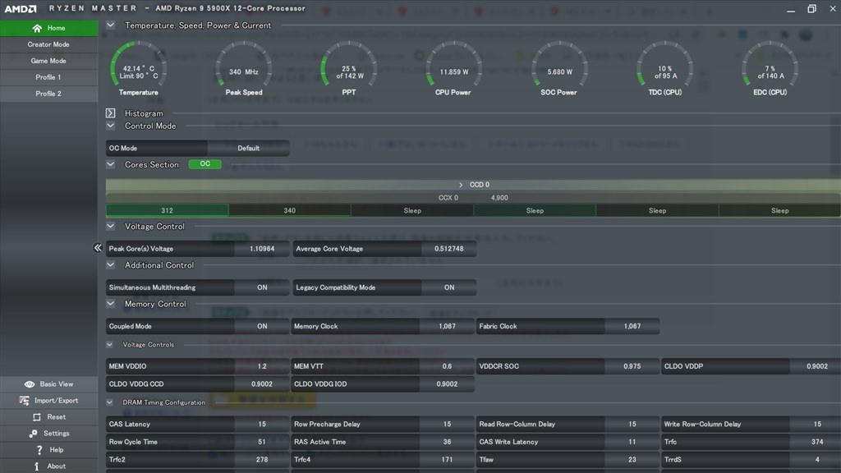Toggle Simultaneous Multithreading ON value
This screenshot has height=473, width=841.
[262, 287]
